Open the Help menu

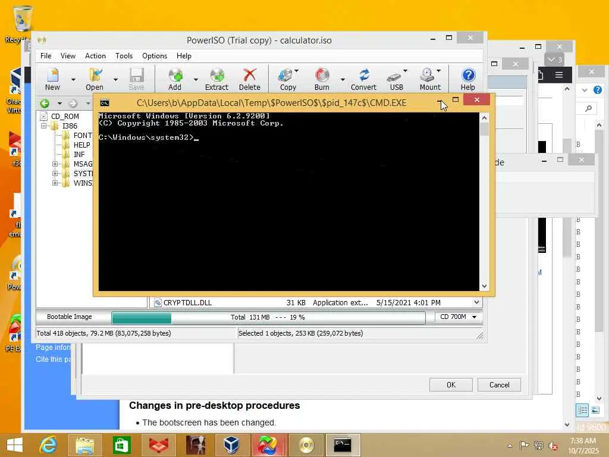click(x=184, y=56)
